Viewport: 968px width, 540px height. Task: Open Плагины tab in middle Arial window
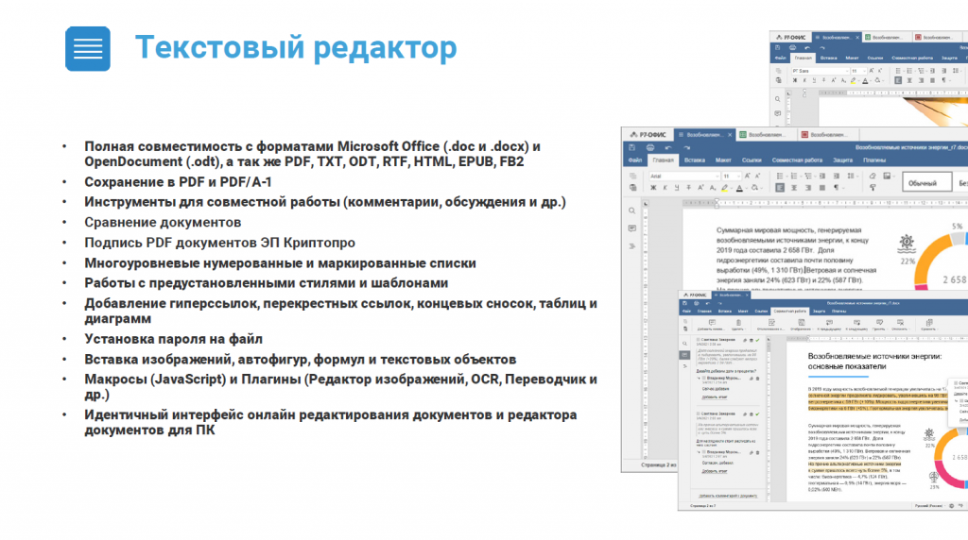coord(874,160)
